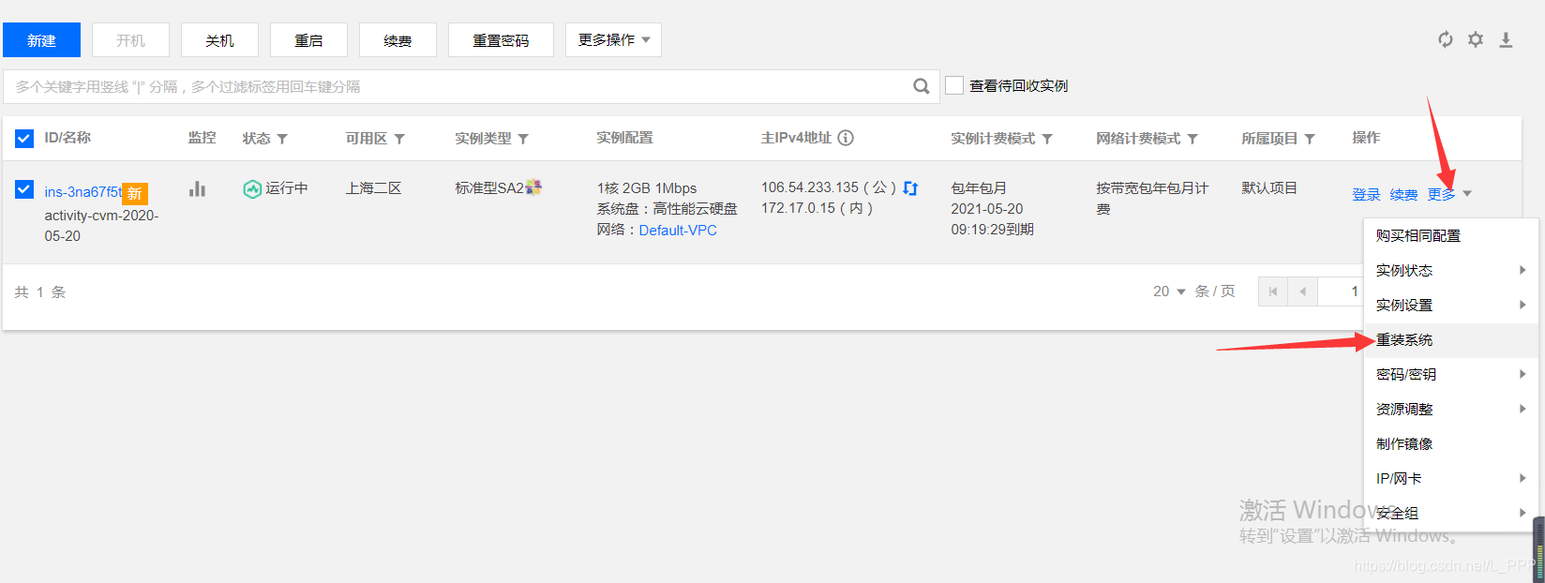Select 重装系统 menu item

(1451, 339)
